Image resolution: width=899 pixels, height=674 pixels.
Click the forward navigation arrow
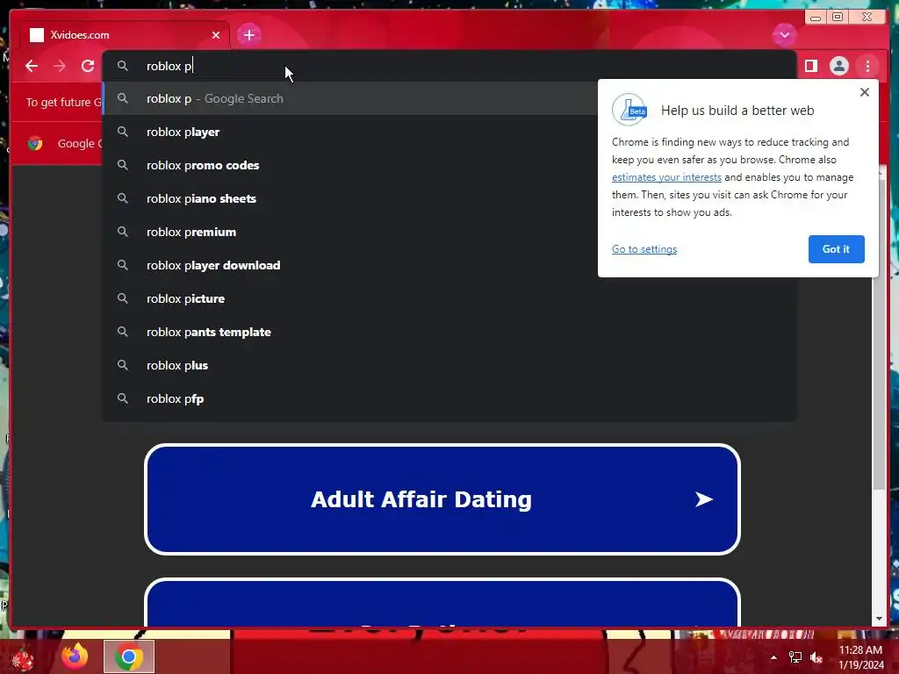point(60,66)
